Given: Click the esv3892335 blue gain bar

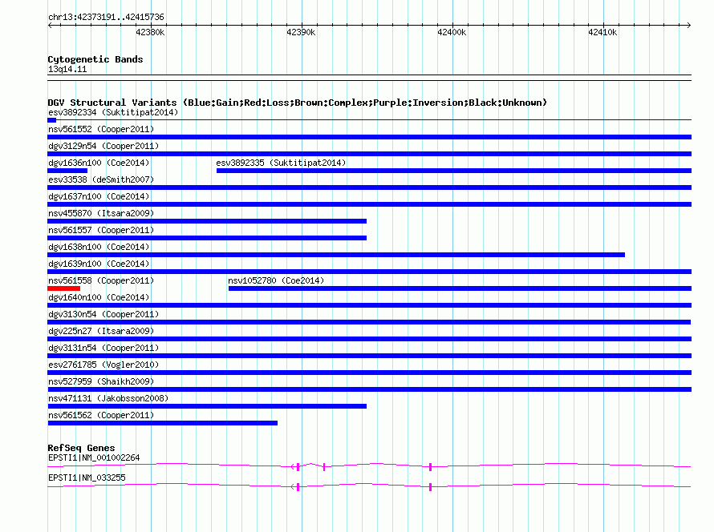Looking at the screenshot, I should [454, 171].
